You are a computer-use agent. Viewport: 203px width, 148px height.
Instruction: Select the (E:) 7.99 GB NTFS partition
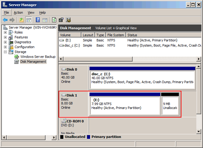(125, 104)
